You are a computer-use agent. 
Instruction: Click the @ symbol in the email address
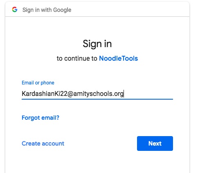pos(70,94)
